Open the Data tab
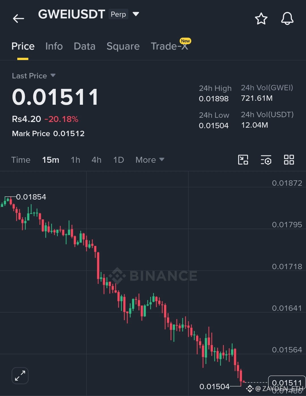 point(84,46)
